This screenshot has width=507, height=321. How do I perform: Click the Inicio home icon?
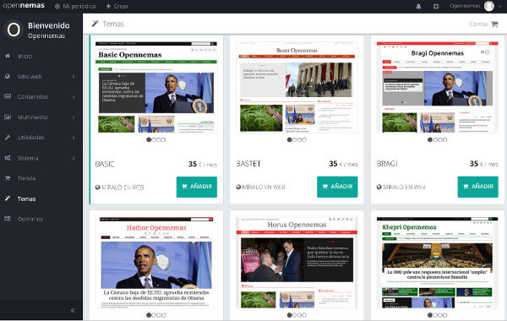tap(8, 56)
